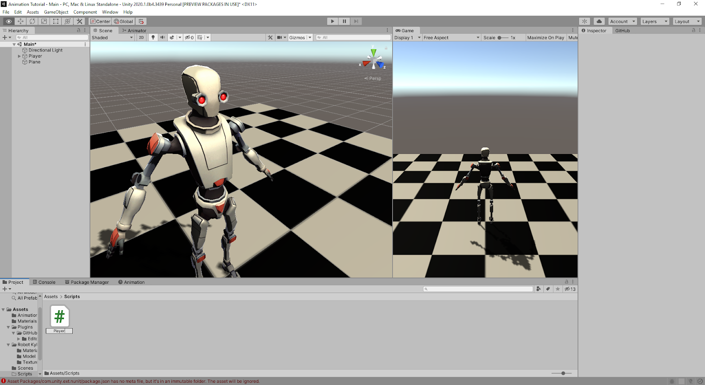Screen dimensions: 705x385
Task: Open the Console tab
Action: [x=44, y=282]
